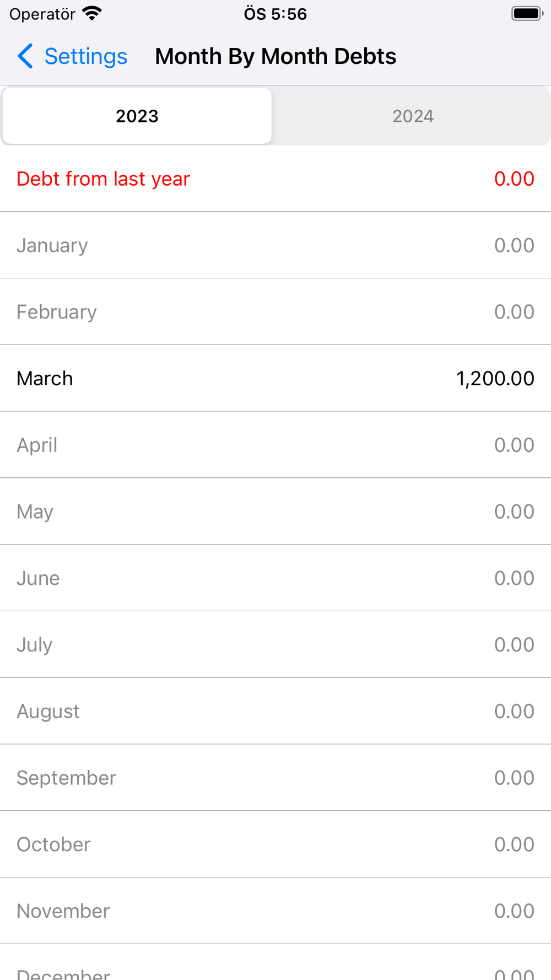Screen dimensions: 551x980
Task: Tap the September debt amount
Action: [x=514, y=778]
